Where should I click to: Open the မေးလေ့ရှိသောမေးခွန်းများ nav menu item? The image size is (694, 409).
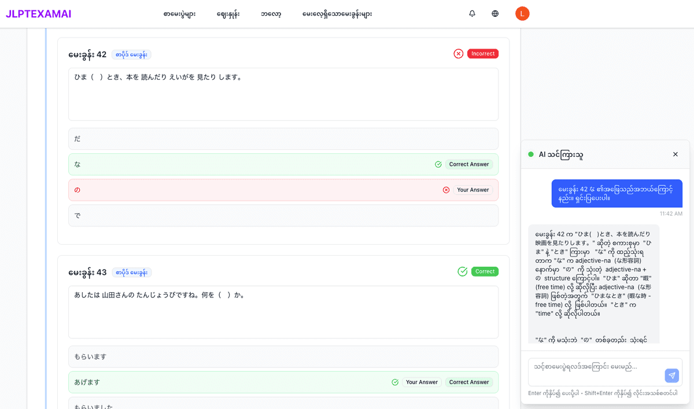coord(337,14)
